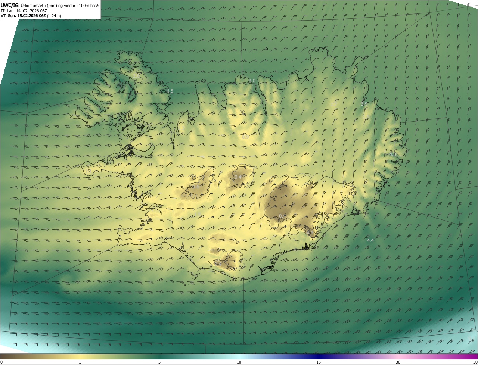Click the '50' tick on the color scale
The image size is (478, 365).
coord(475,362)
